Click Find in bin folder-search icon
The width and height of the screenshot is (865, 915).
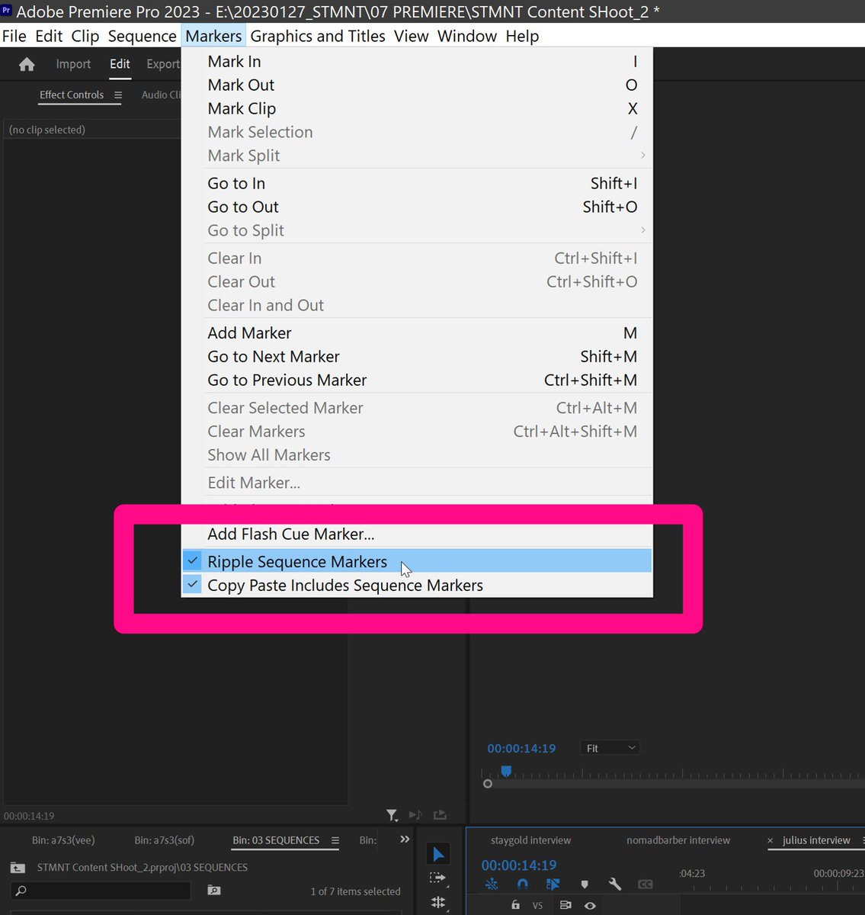pyautogui.click(x=214, y=891)
